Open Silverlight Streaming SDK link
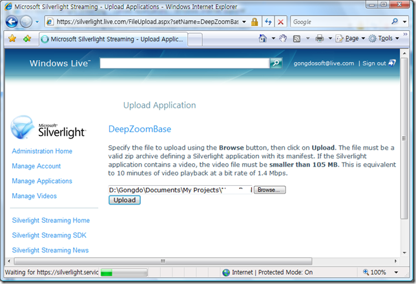 (x=49, y=235)
